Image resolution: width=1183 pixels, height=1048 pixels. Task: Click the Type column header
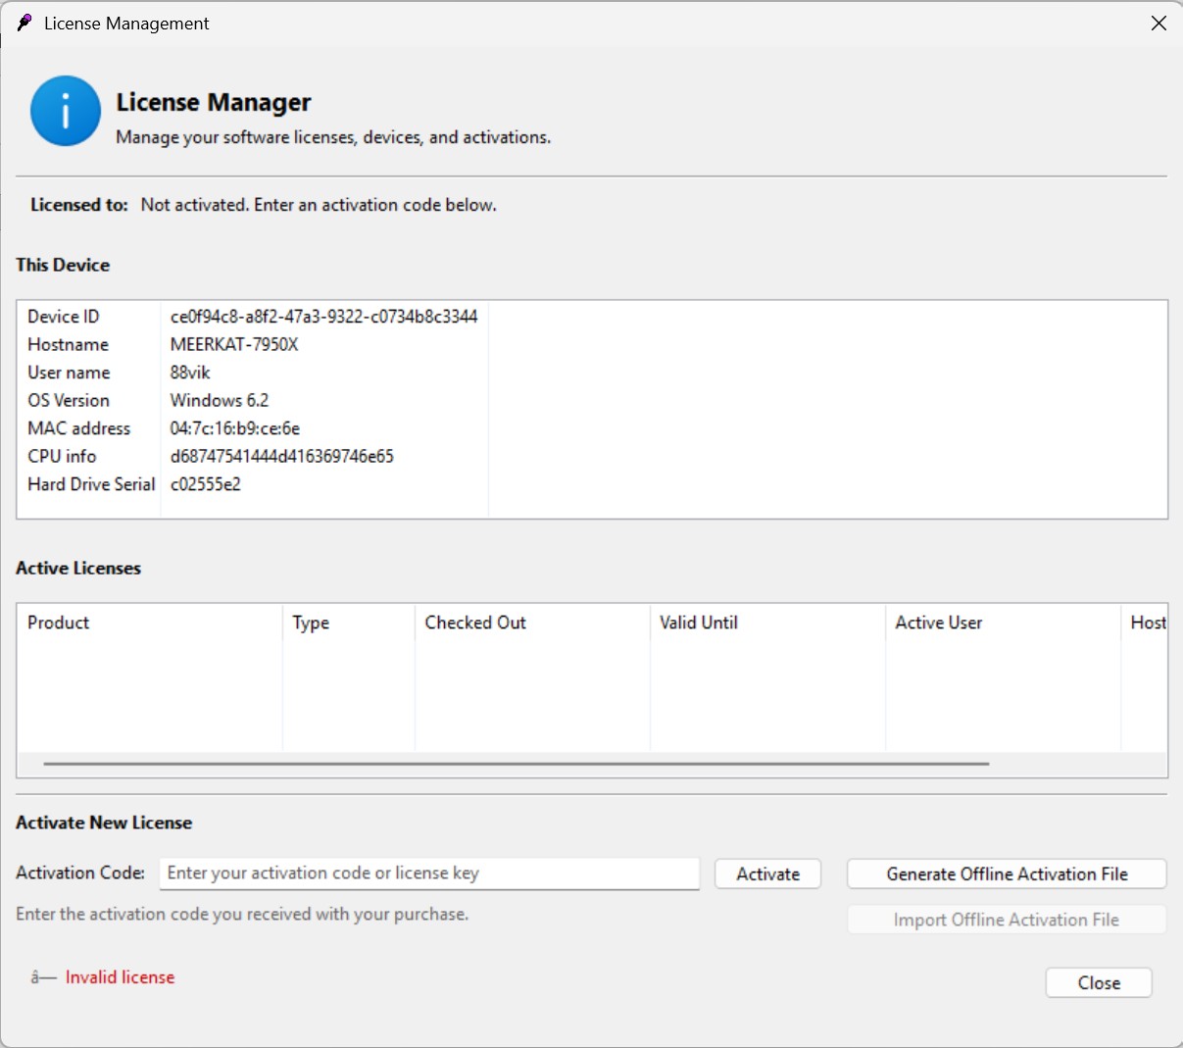coord(349,623)
